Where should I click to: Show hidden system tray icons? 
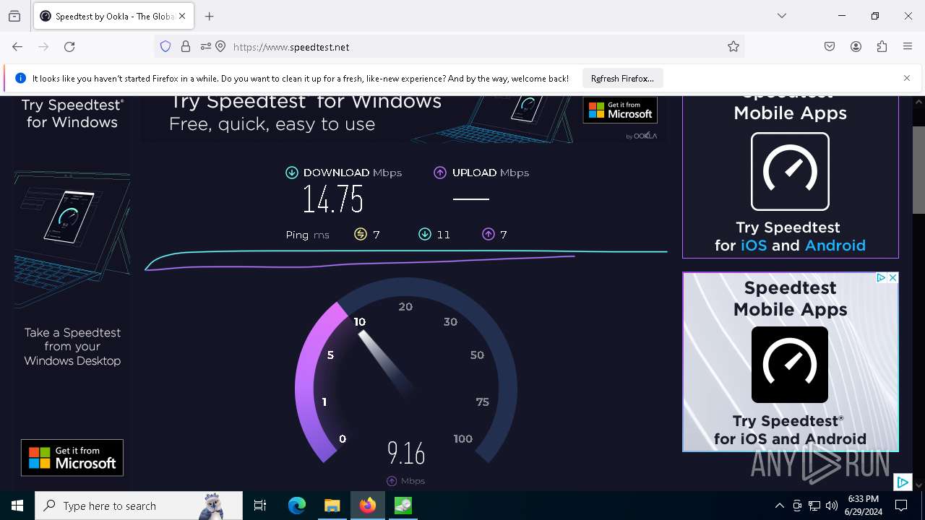click(x=780, y=506)
